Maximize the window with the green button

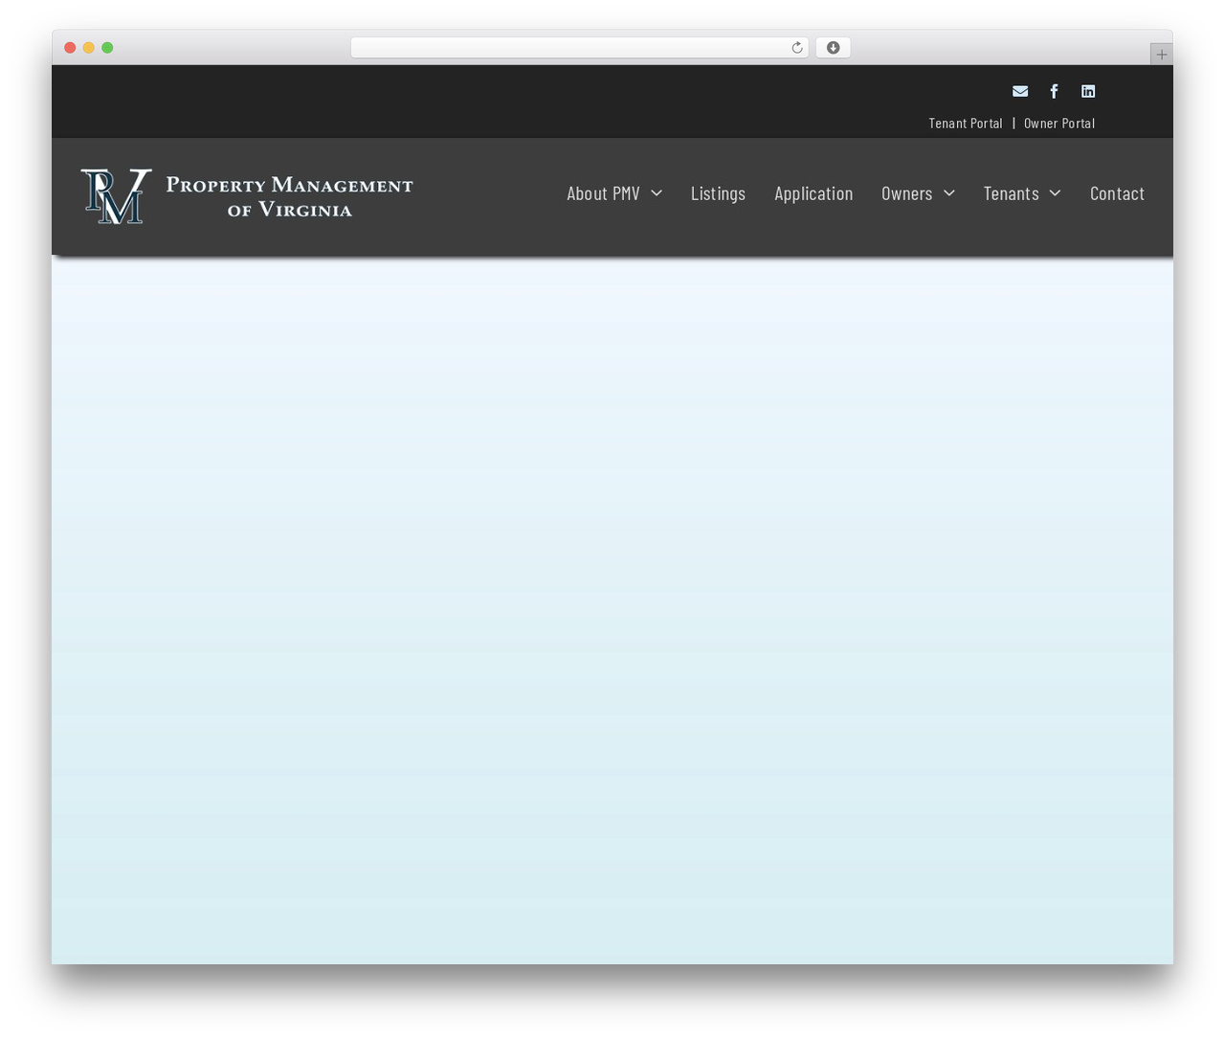[107, 48]
